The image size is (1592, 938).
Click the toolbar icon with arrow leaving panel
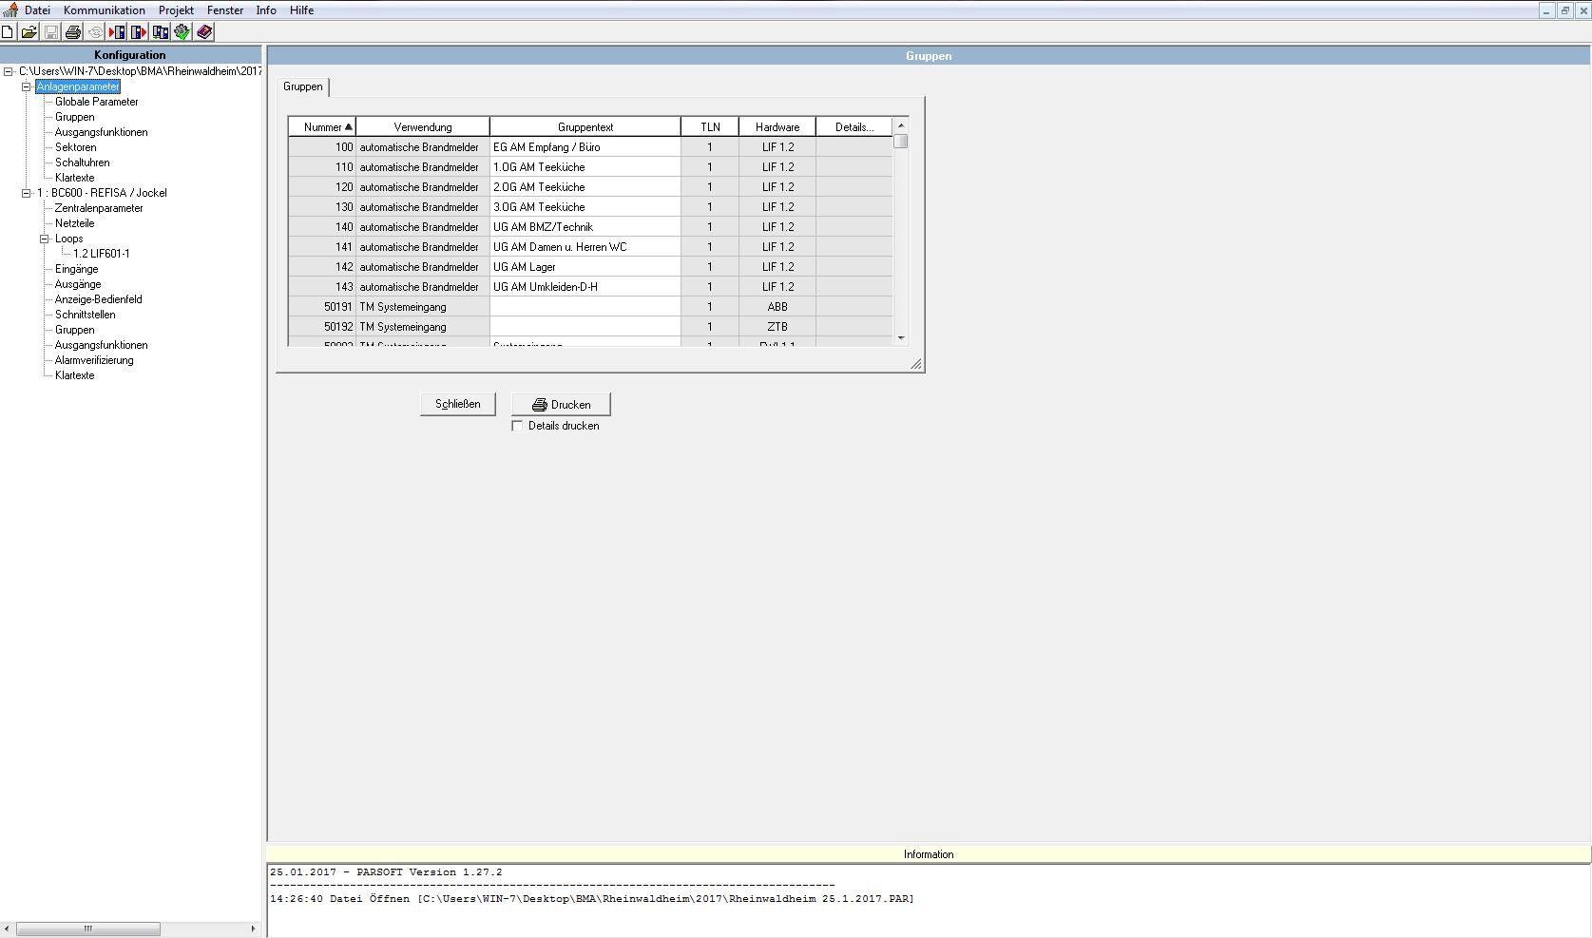(139, 32)
